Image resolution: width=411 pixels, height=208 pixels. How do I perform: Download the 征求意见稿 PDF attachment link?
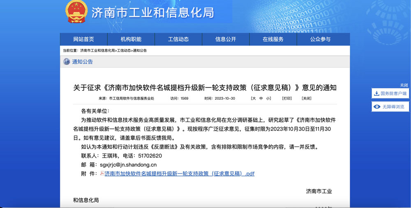coord(179,174)
